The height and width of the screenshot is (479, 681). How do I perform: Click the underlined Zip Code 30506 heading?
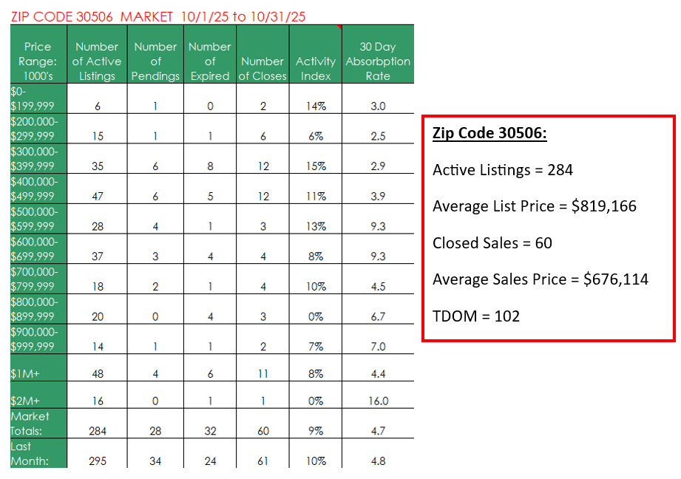click(489, 135)
